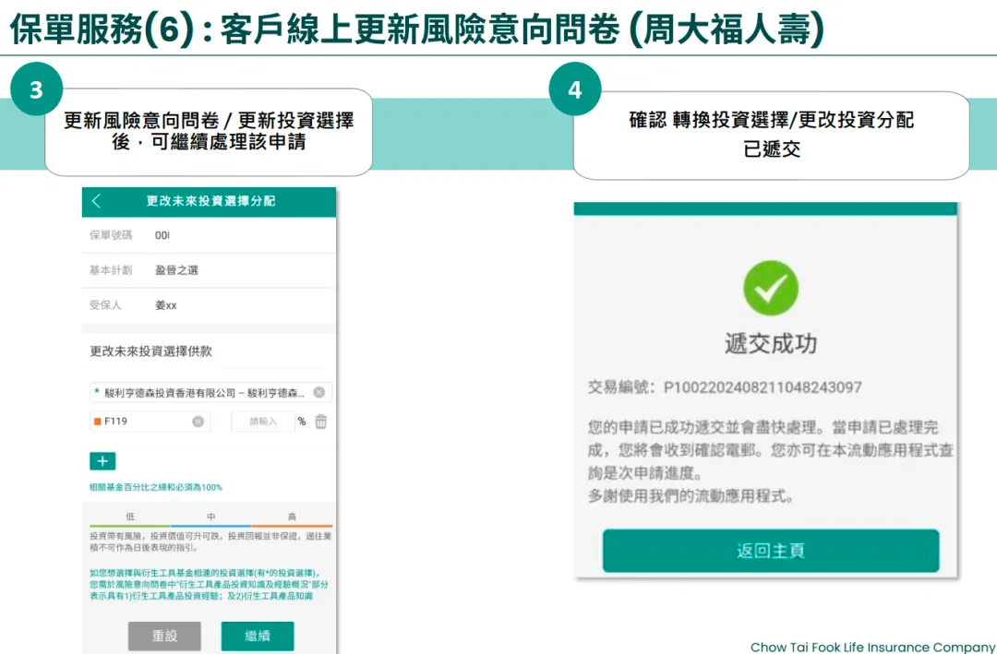997x654 pixels.
Task: Click the Chow Tai Fook Life Insurance Company text
Action: pos(871,647)
